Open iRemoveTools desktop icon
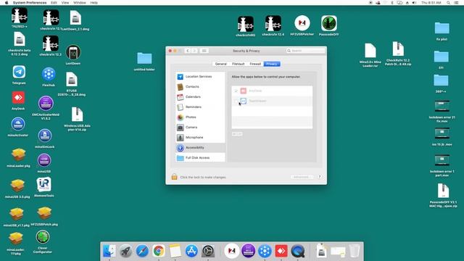464x261 pixels. coord(43,185)
